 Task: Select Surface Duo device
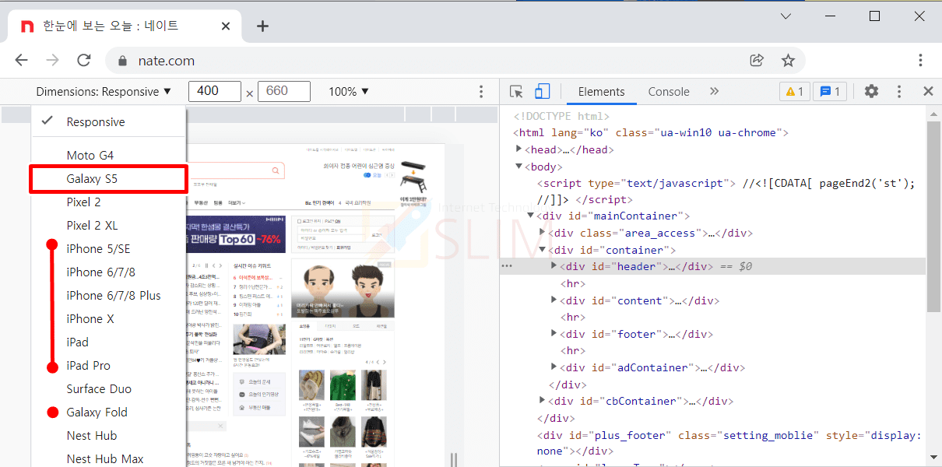click(109, 389)
